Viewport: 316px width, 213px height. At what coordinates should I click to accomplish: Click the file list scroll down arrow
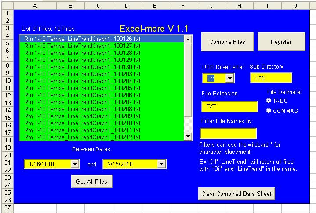[188, 136]
